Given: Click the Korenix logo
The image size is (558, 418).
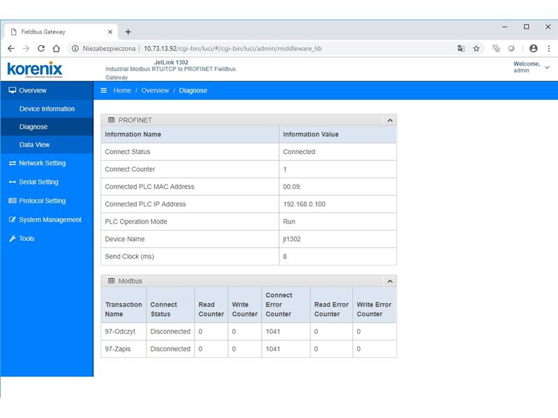Looking at the screenshot, I should 34,69.
